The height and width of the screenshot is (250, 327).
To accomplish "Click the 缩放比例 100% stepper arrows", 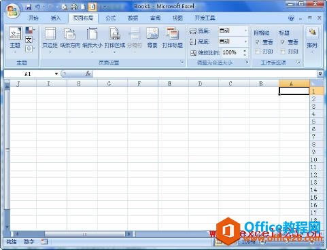I will (245, 52).
